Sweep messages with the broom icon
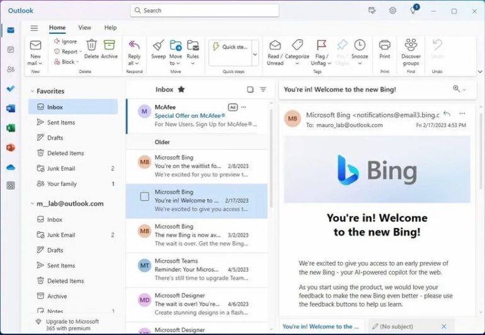 click(x=158, y=49)
